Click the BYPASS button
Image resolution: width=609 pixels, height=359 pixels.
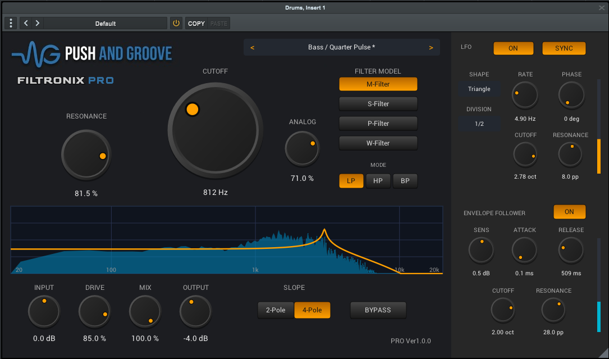click(x=378, y=310)
